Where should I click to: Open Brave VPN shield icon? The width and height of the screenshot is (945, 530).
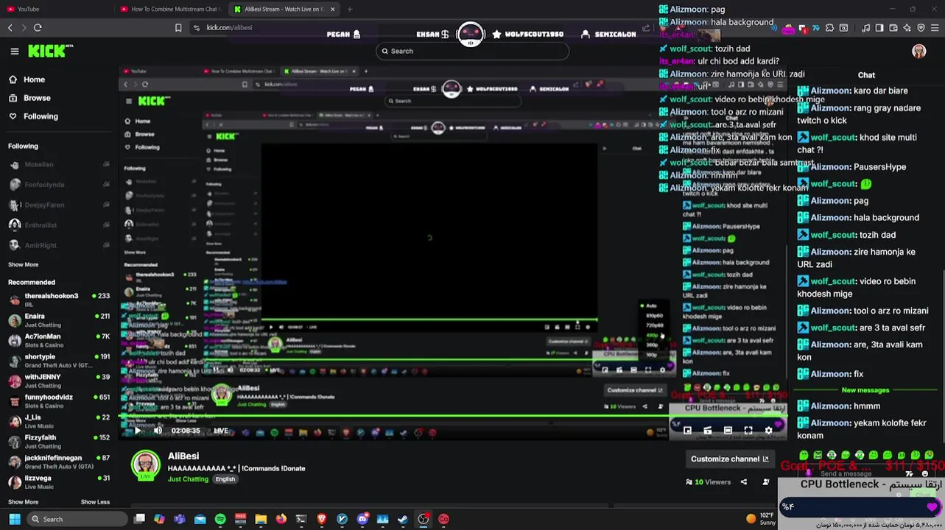tap(921, 28)
